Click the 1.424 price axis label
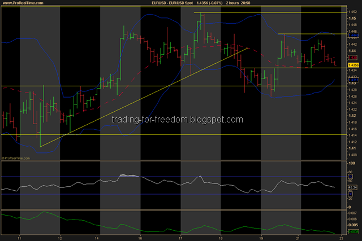The height and width of the screenshot is (241, 362). pyautogui.click(x=353, y=103)
